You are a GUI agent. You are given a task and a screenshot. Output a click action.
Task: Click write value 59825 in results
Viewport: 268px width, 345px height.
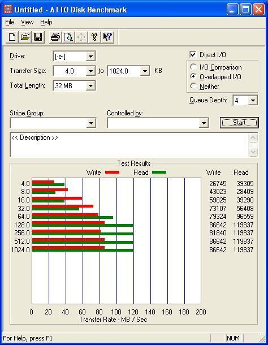218,200
